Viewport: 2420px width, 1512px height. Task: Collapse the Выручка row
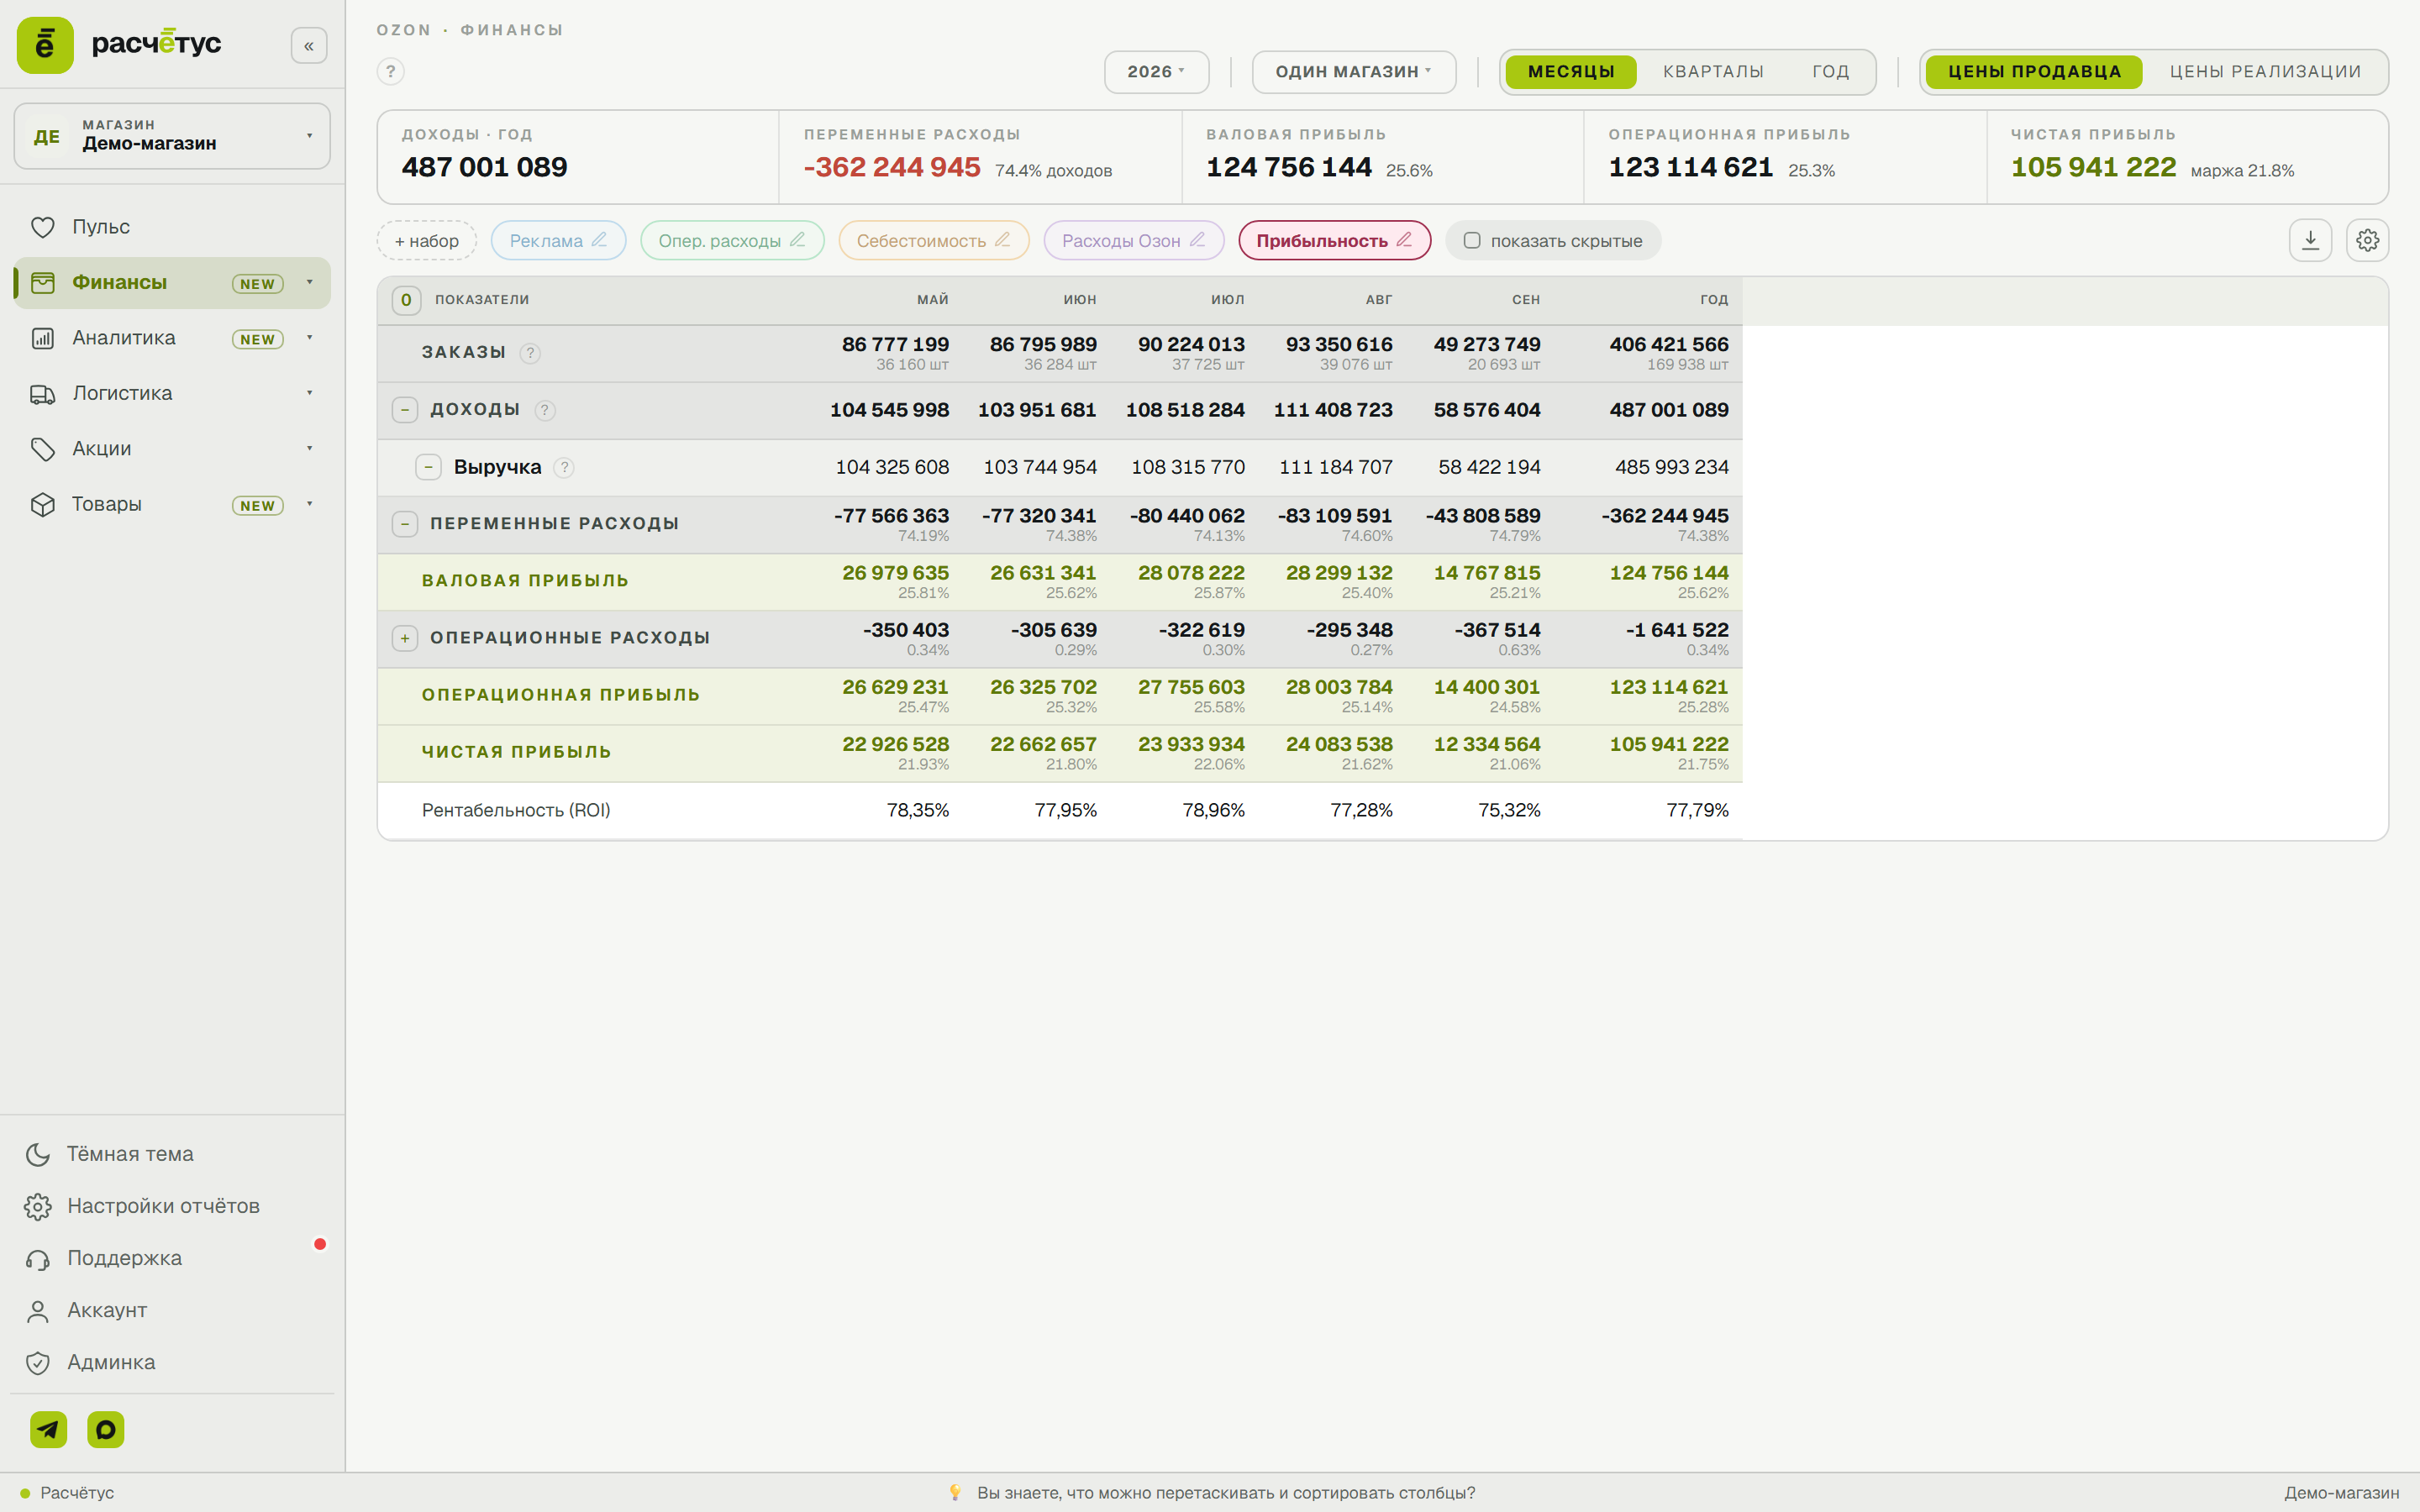point(428,467)
